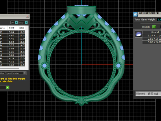The height and width of the screenshot is (121, 161).
Task: Select the right bezel-set round gem on the ring
Action: [118, 66]
